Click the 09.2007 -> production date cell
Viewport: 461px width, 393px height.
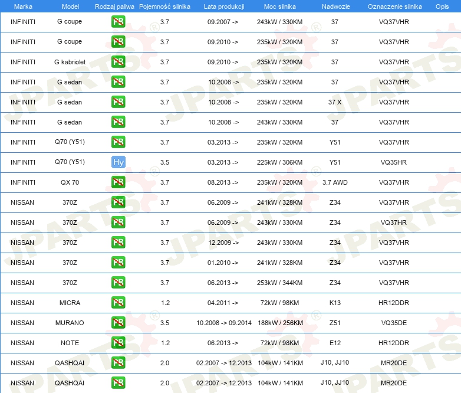(x=223, y=22)
